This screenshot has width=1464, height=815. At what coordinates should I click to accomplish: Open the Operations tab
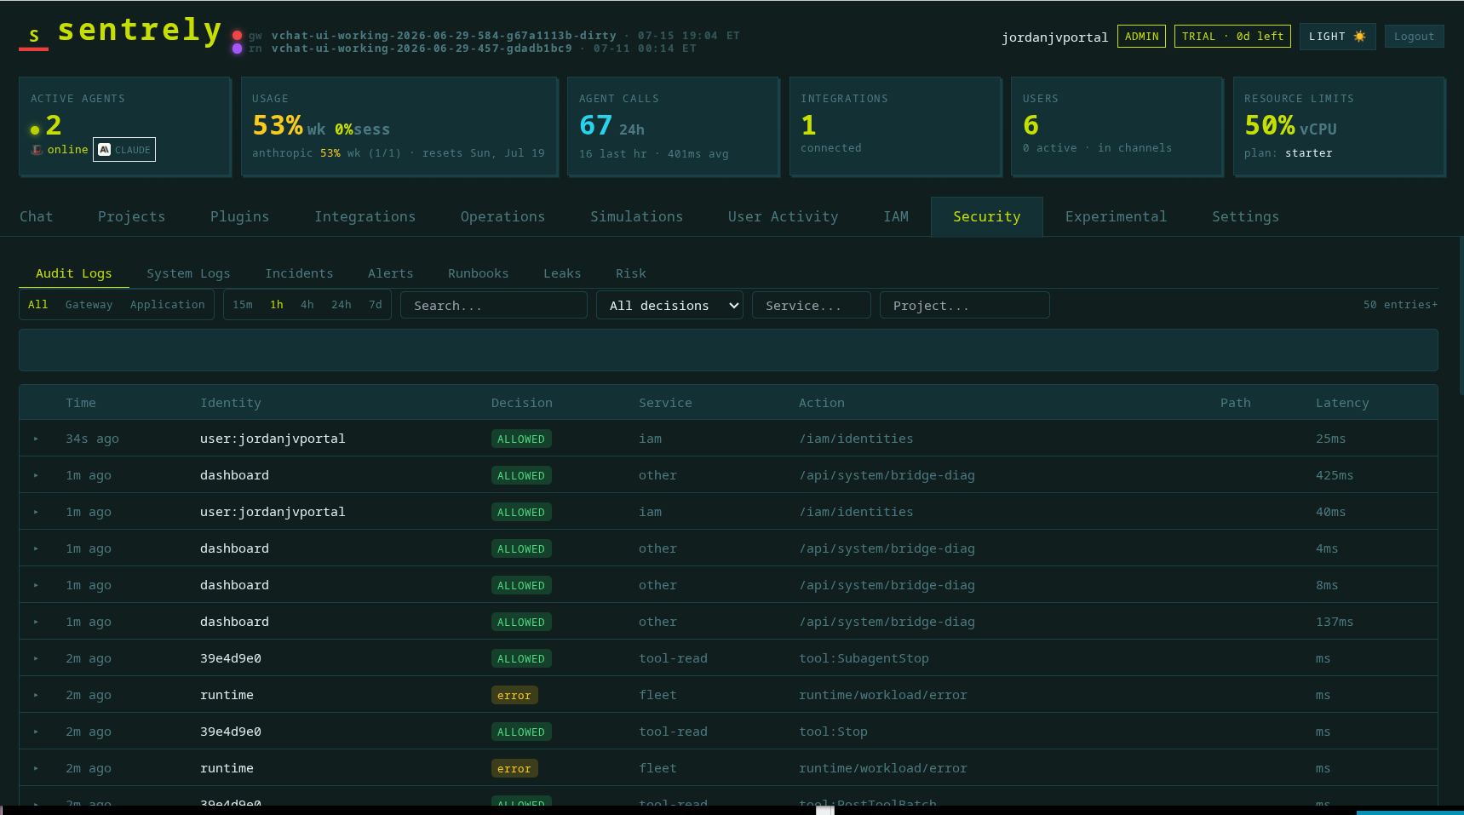pyautogui.click(x=503, y=216)
